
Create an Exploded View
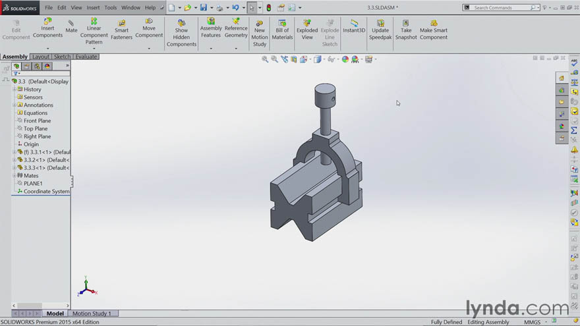[x=307, y=30]
